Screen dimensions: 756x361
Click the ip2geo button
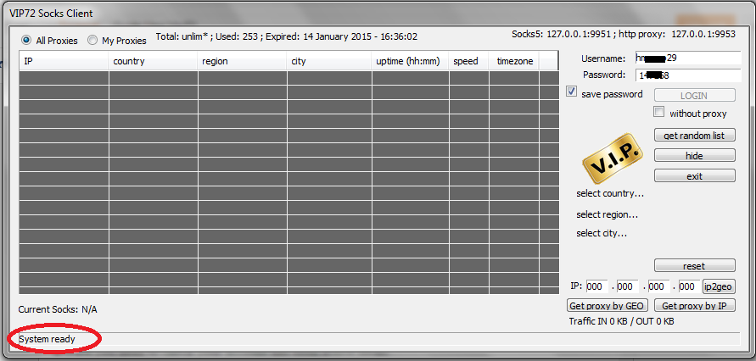click(719, 287)
